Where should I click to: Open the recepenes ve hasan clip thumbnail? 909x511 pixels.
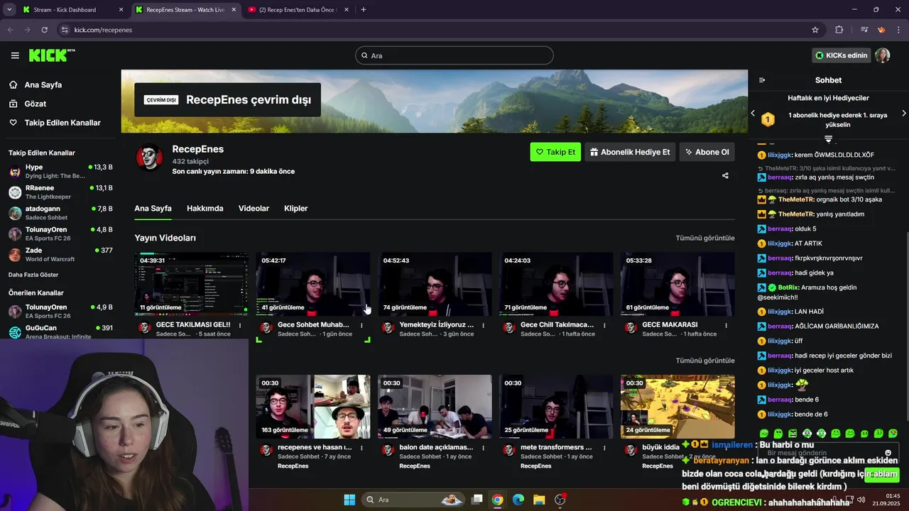pyautogui.click(x=313, y=407)
